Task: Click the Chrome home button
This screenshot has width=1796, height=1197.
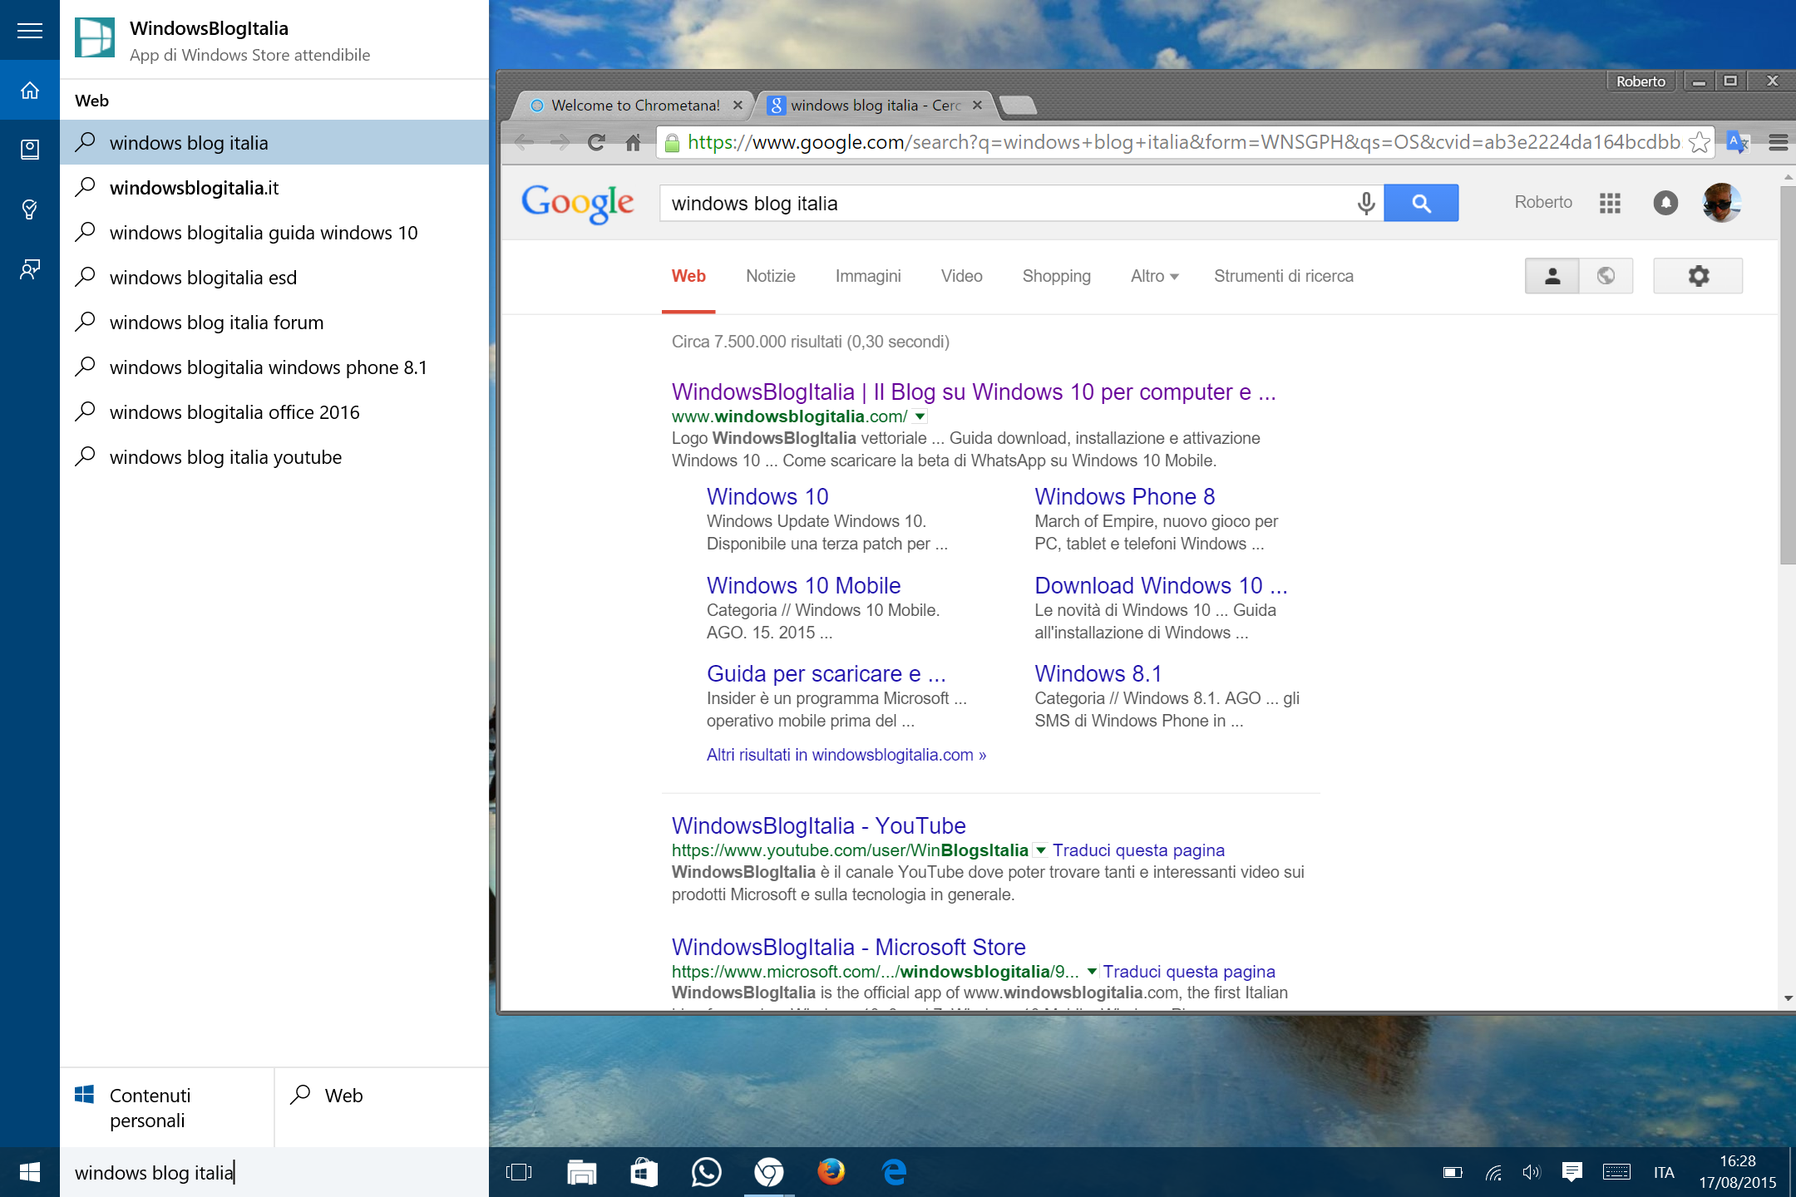Action: click(633, 143)
